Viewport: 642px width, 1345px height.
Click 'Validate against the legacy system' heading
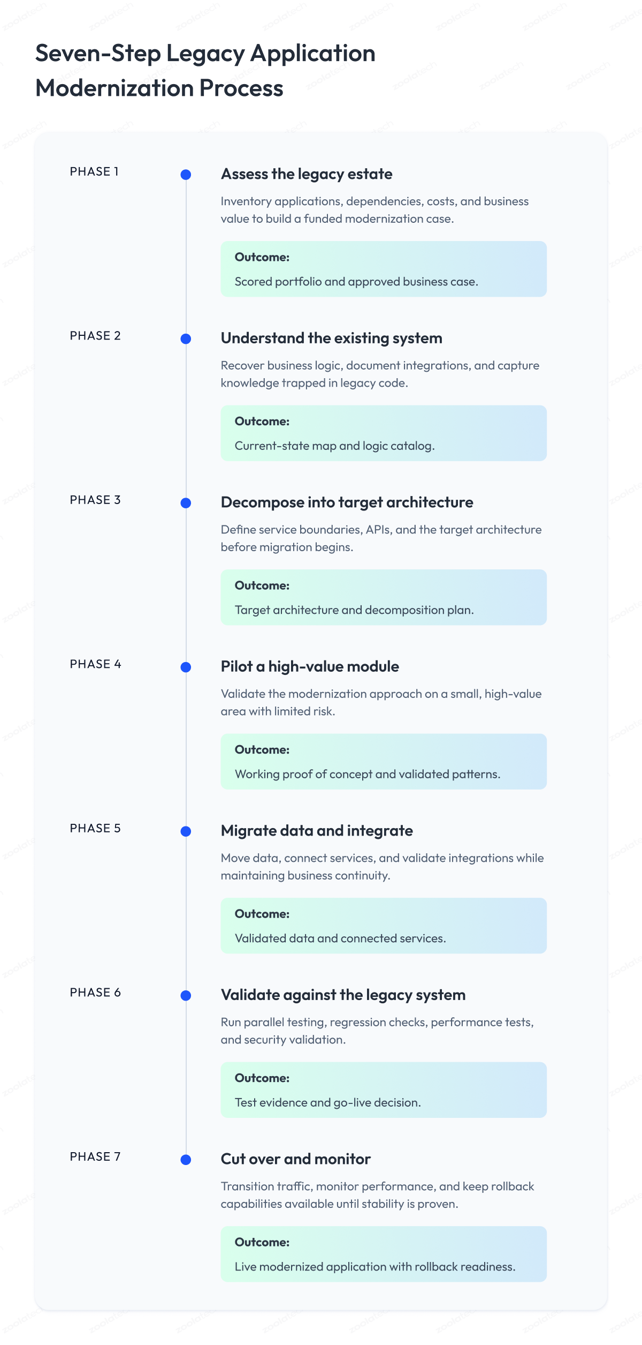pos(343,995)
